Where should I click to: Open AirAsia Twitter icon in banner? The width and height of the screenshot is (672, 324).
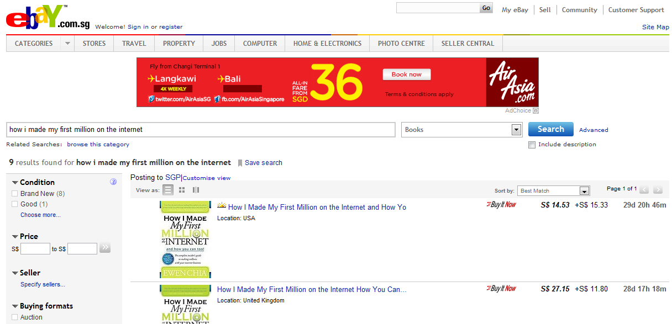[151, 99]
